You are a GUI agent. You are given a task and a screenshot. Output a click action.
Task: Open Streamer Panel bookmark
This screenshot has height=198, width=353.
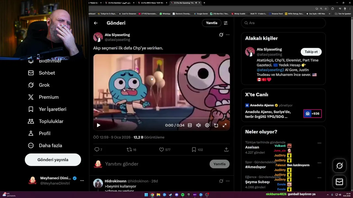(x=276, y=13)
